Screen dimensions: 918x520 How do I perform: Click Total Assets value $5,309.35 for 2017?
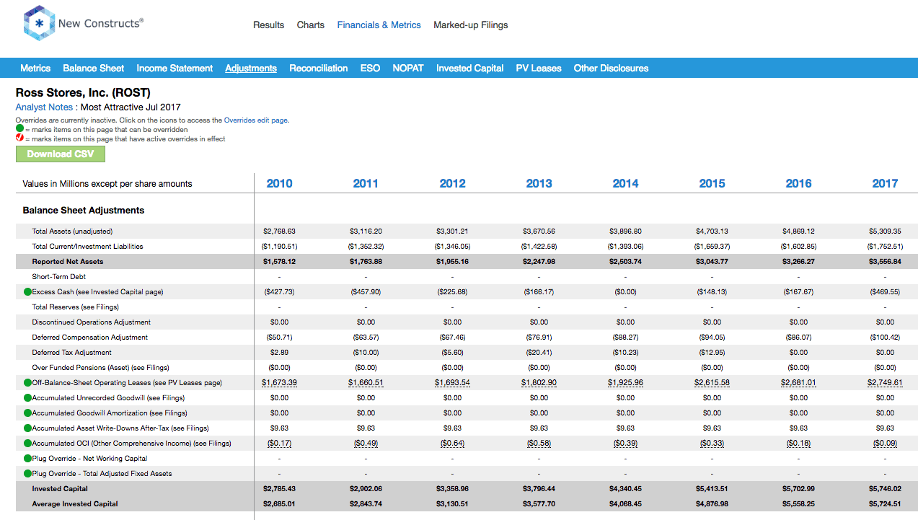(885, 232)
